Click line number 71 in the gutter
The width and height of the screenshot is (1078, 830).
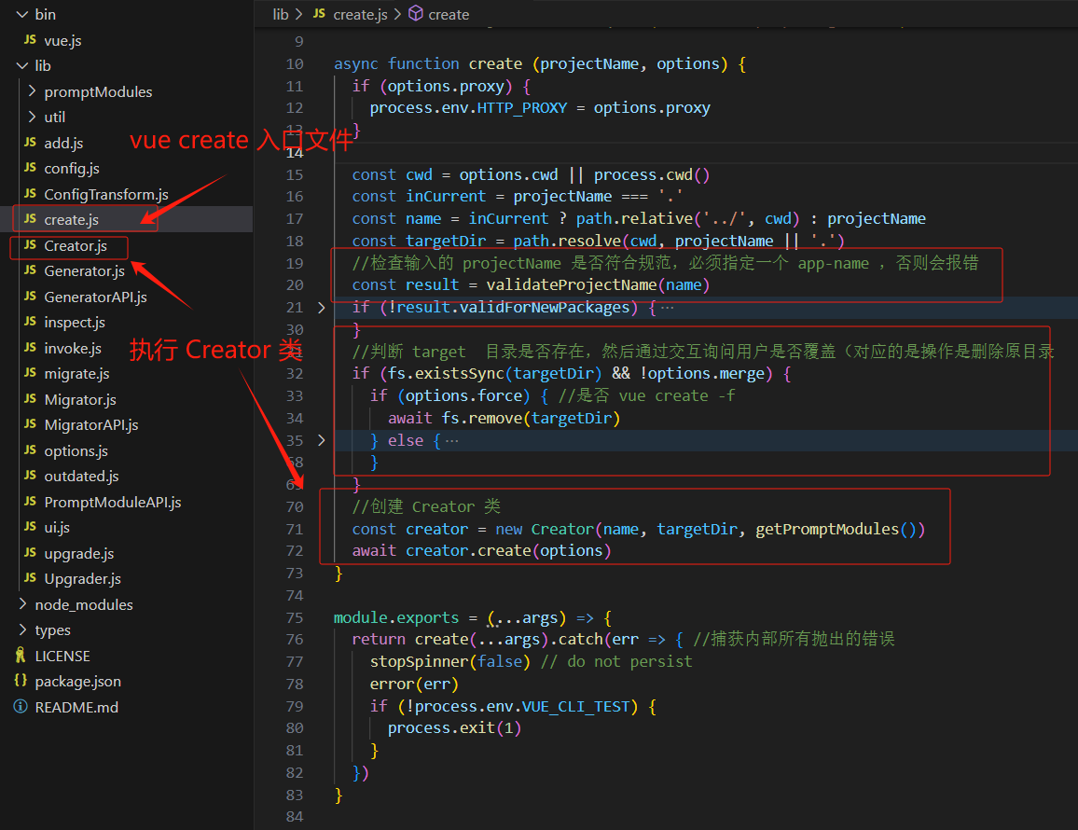295,530
